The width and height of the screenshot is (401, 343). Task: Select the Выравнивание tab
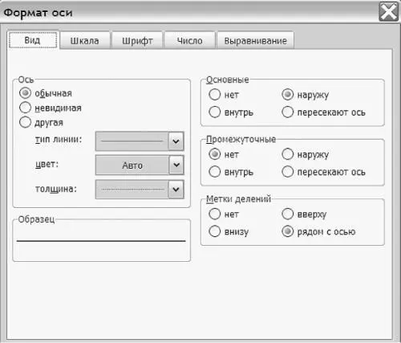coord(255,41)
